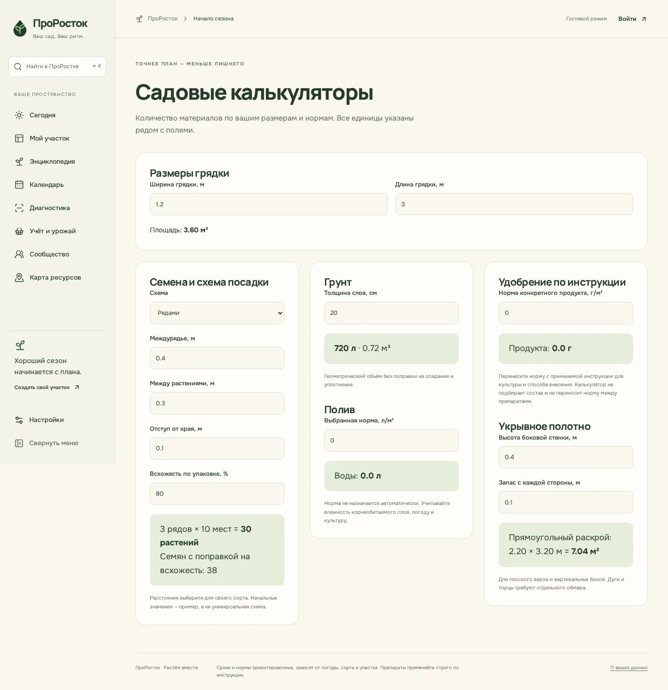This screenshot has width=668, height=690.
Task: Click the ПроРосток breadcrumb link
Action: click(x=162, y=19)
